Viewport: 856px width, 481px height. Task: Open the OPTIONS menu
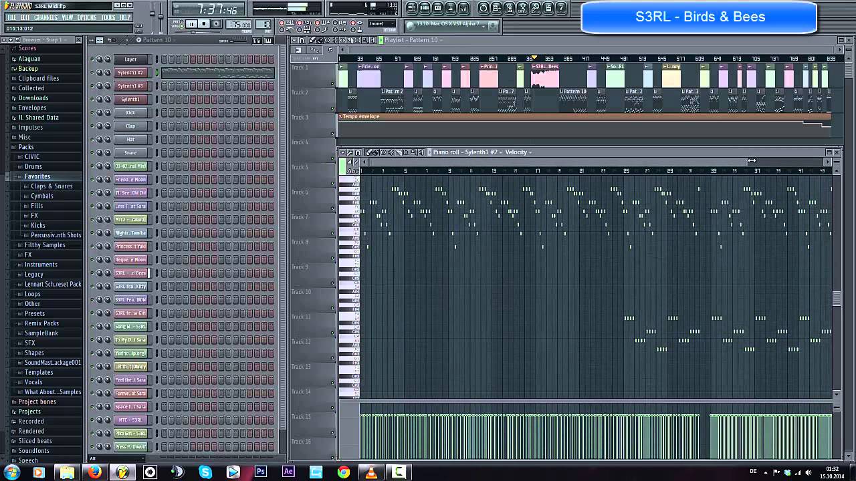point(87,17)
